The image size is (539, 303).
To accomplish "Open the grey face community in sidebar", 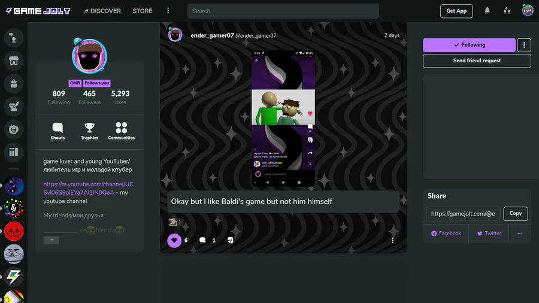I will coord(14,254).
